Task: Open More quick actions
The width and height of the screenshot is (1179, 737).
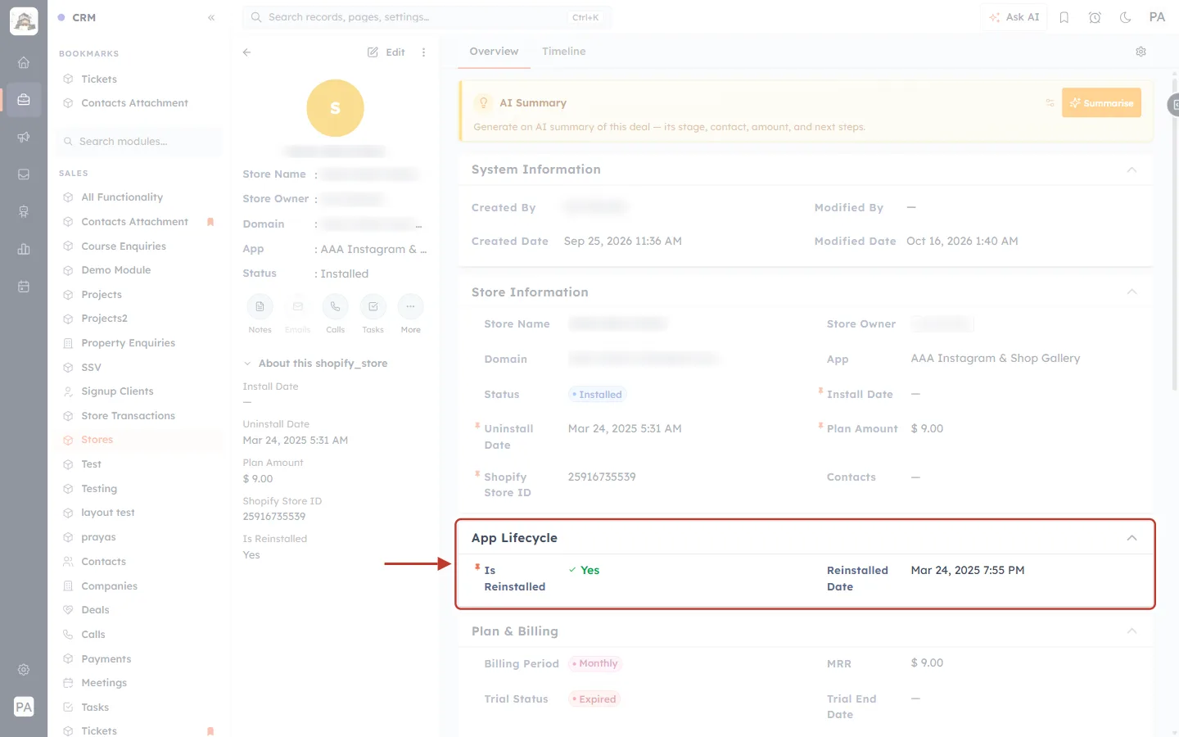Action: 410,307
